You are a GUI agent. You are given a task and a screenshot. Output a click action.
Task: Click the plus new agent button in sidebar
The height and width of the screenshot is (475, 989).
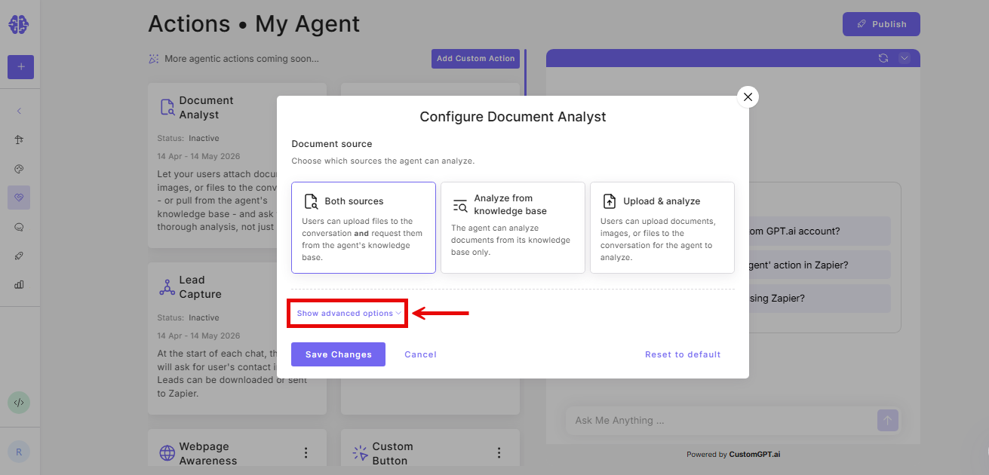click(20, 67)
